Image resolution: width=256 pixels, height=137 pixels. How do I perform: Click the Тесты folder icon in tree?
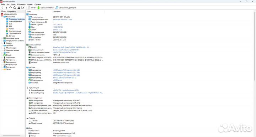tap(5, 70)
